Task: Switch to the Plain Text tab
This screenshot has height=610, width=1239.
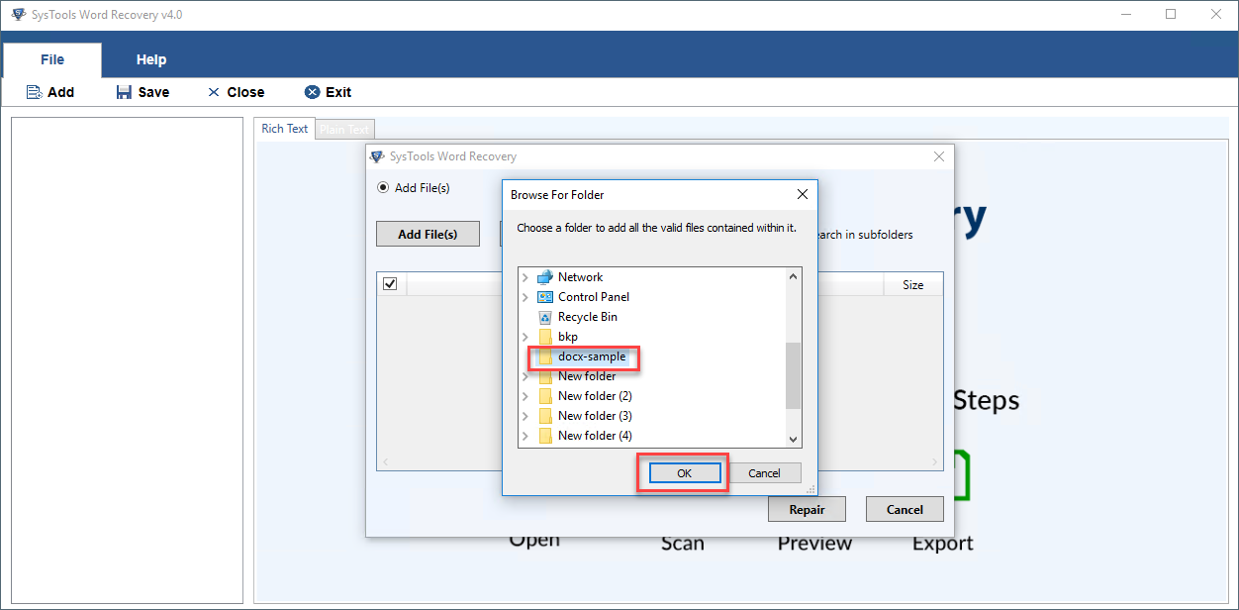Action: tap(344, 129)
